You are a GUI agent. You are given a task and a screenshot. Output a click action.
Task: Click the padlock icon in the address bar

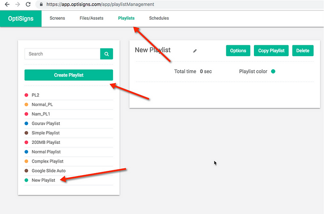click(x=41, y=4)
